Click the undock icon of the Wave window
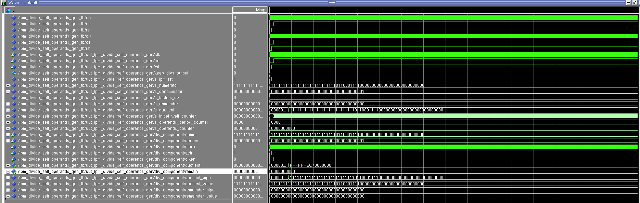The height and width of the screenshot is (203, 640). (635, 3)
